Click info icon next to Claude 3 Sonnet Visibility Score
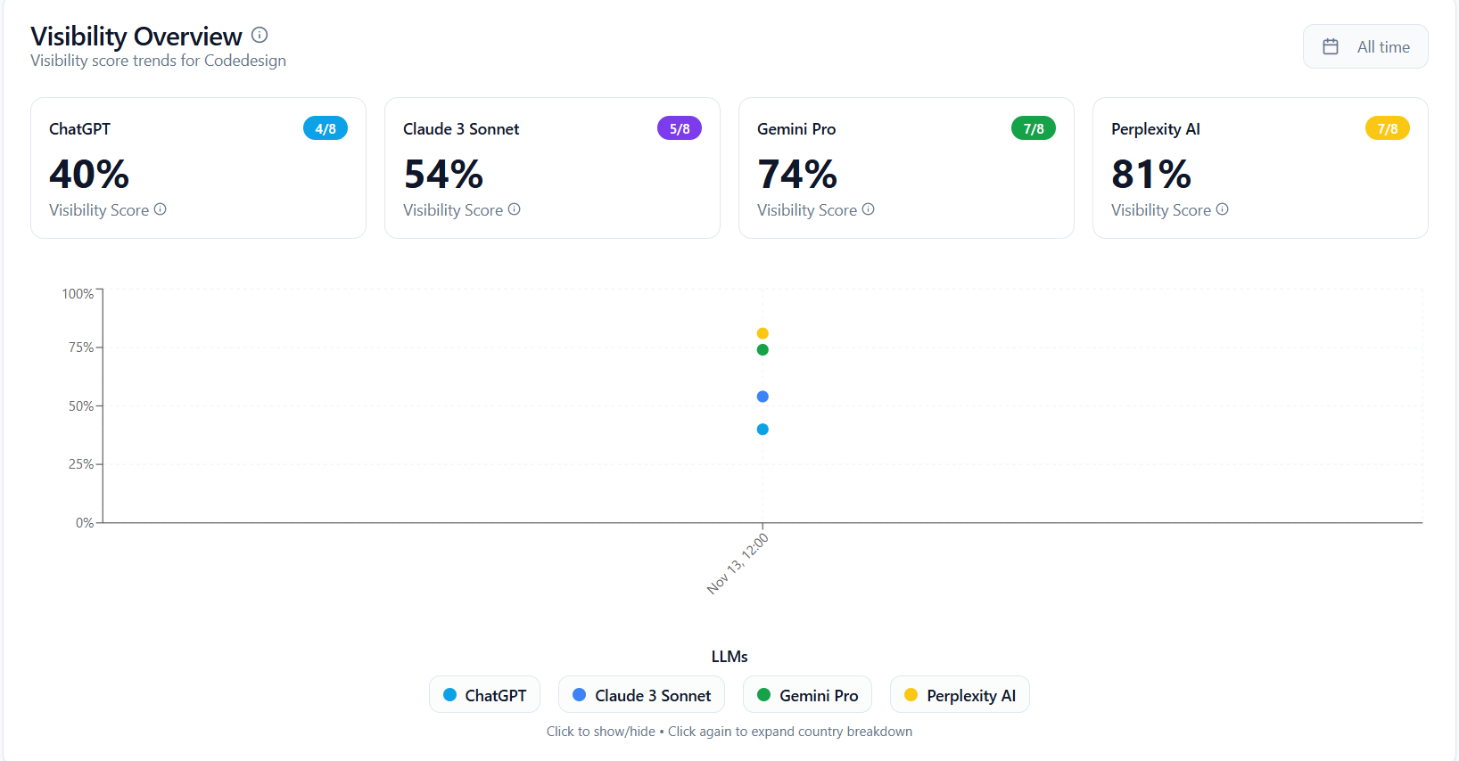The width and height of the screenshot is (1459, 761). pos(515,209)
